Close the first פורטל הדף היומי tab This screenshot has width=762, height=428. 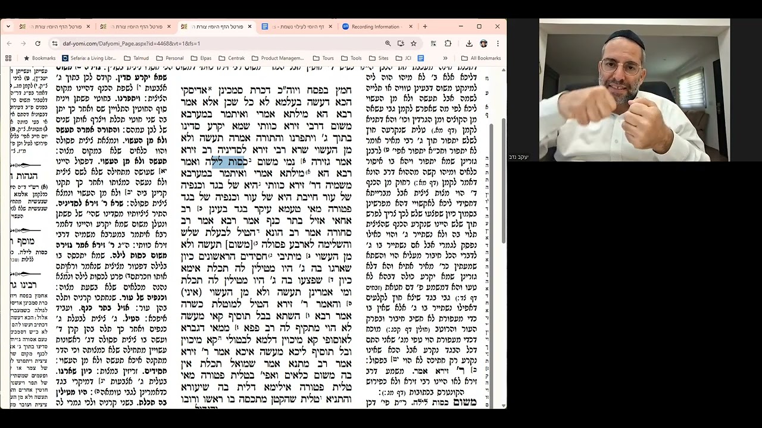pos(88,27)
